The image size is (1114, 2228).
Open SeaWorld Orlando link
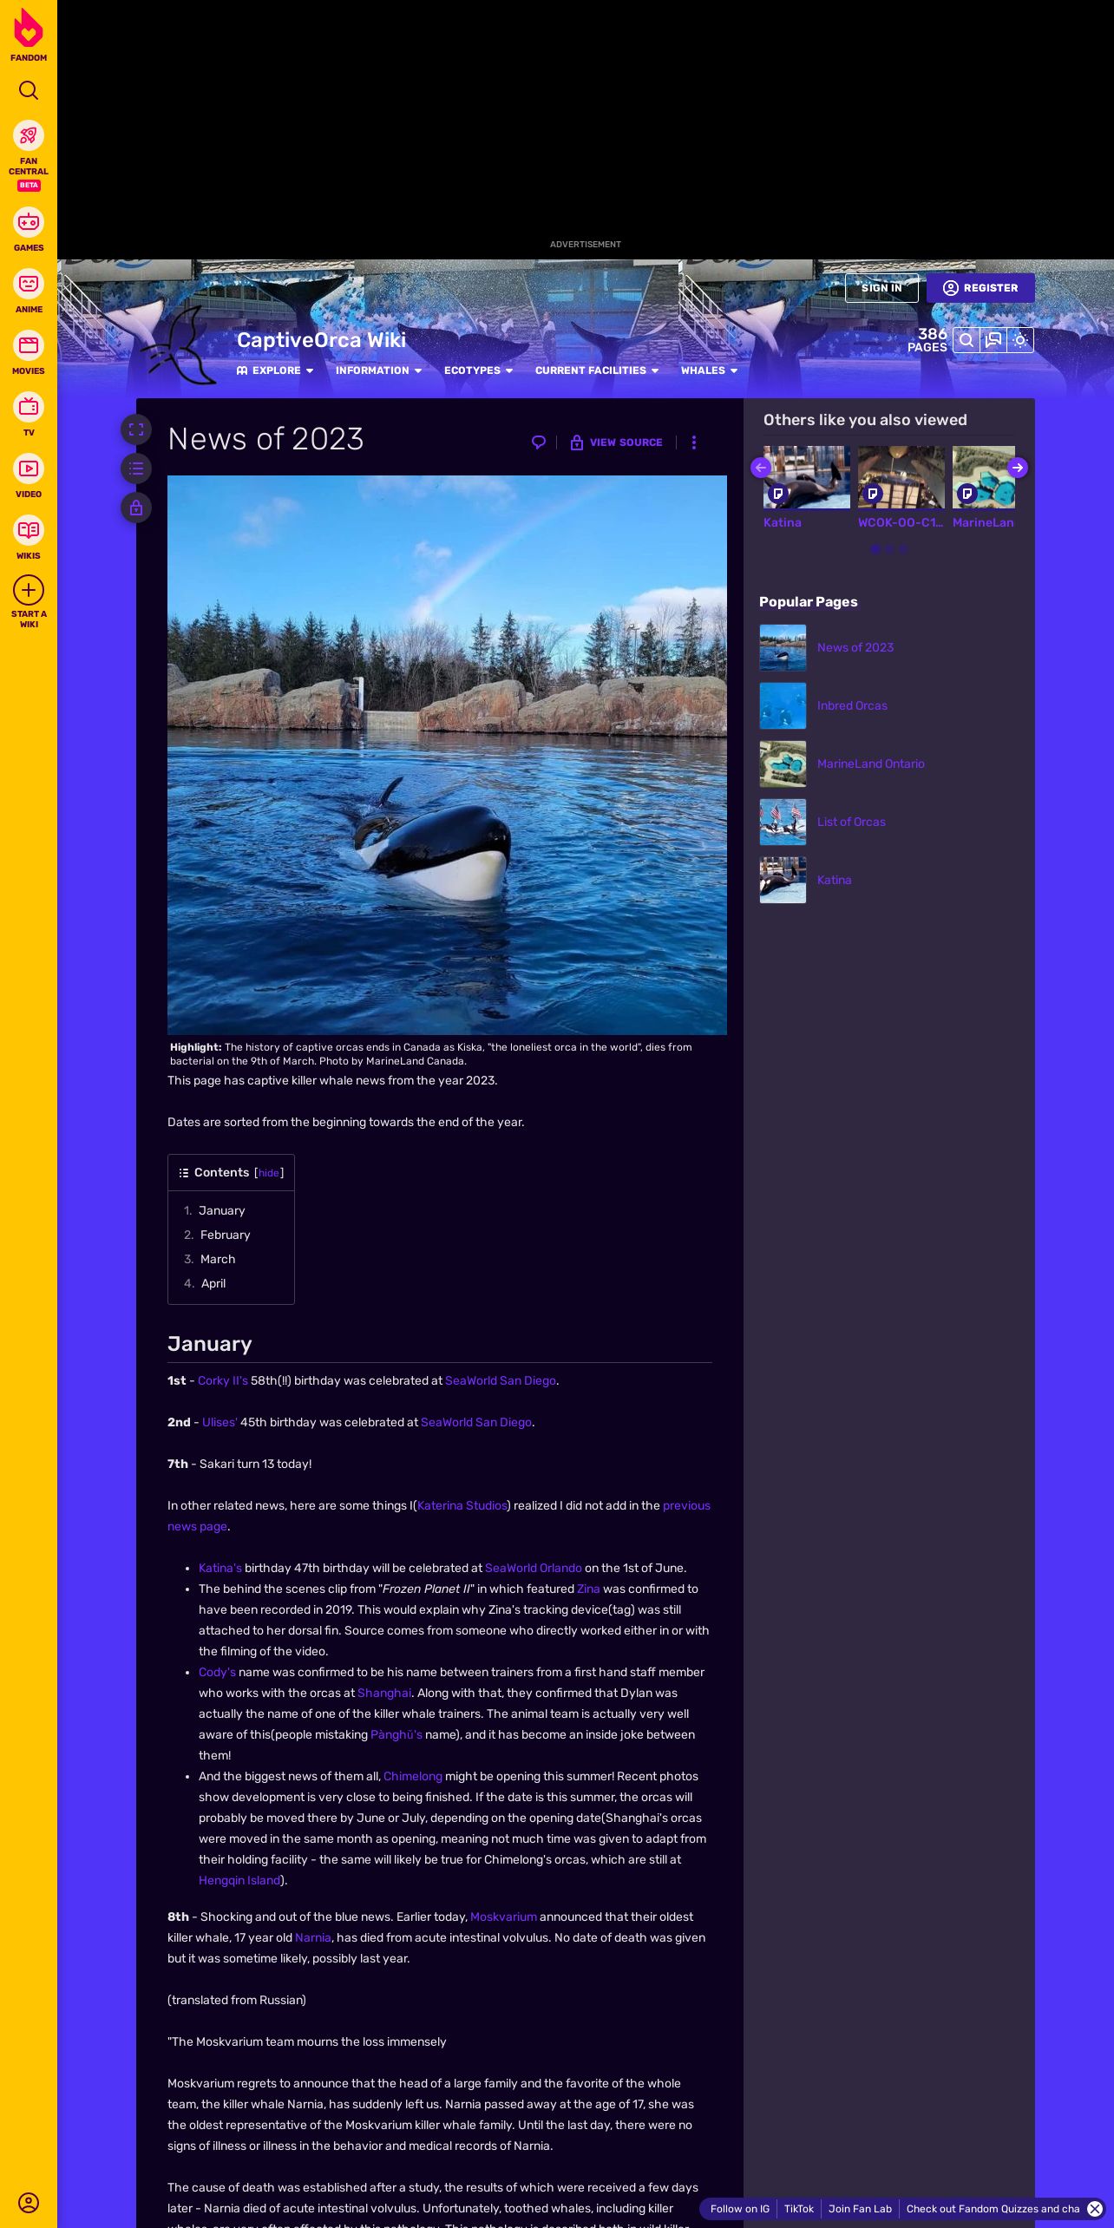click(x=534, y=1568)
